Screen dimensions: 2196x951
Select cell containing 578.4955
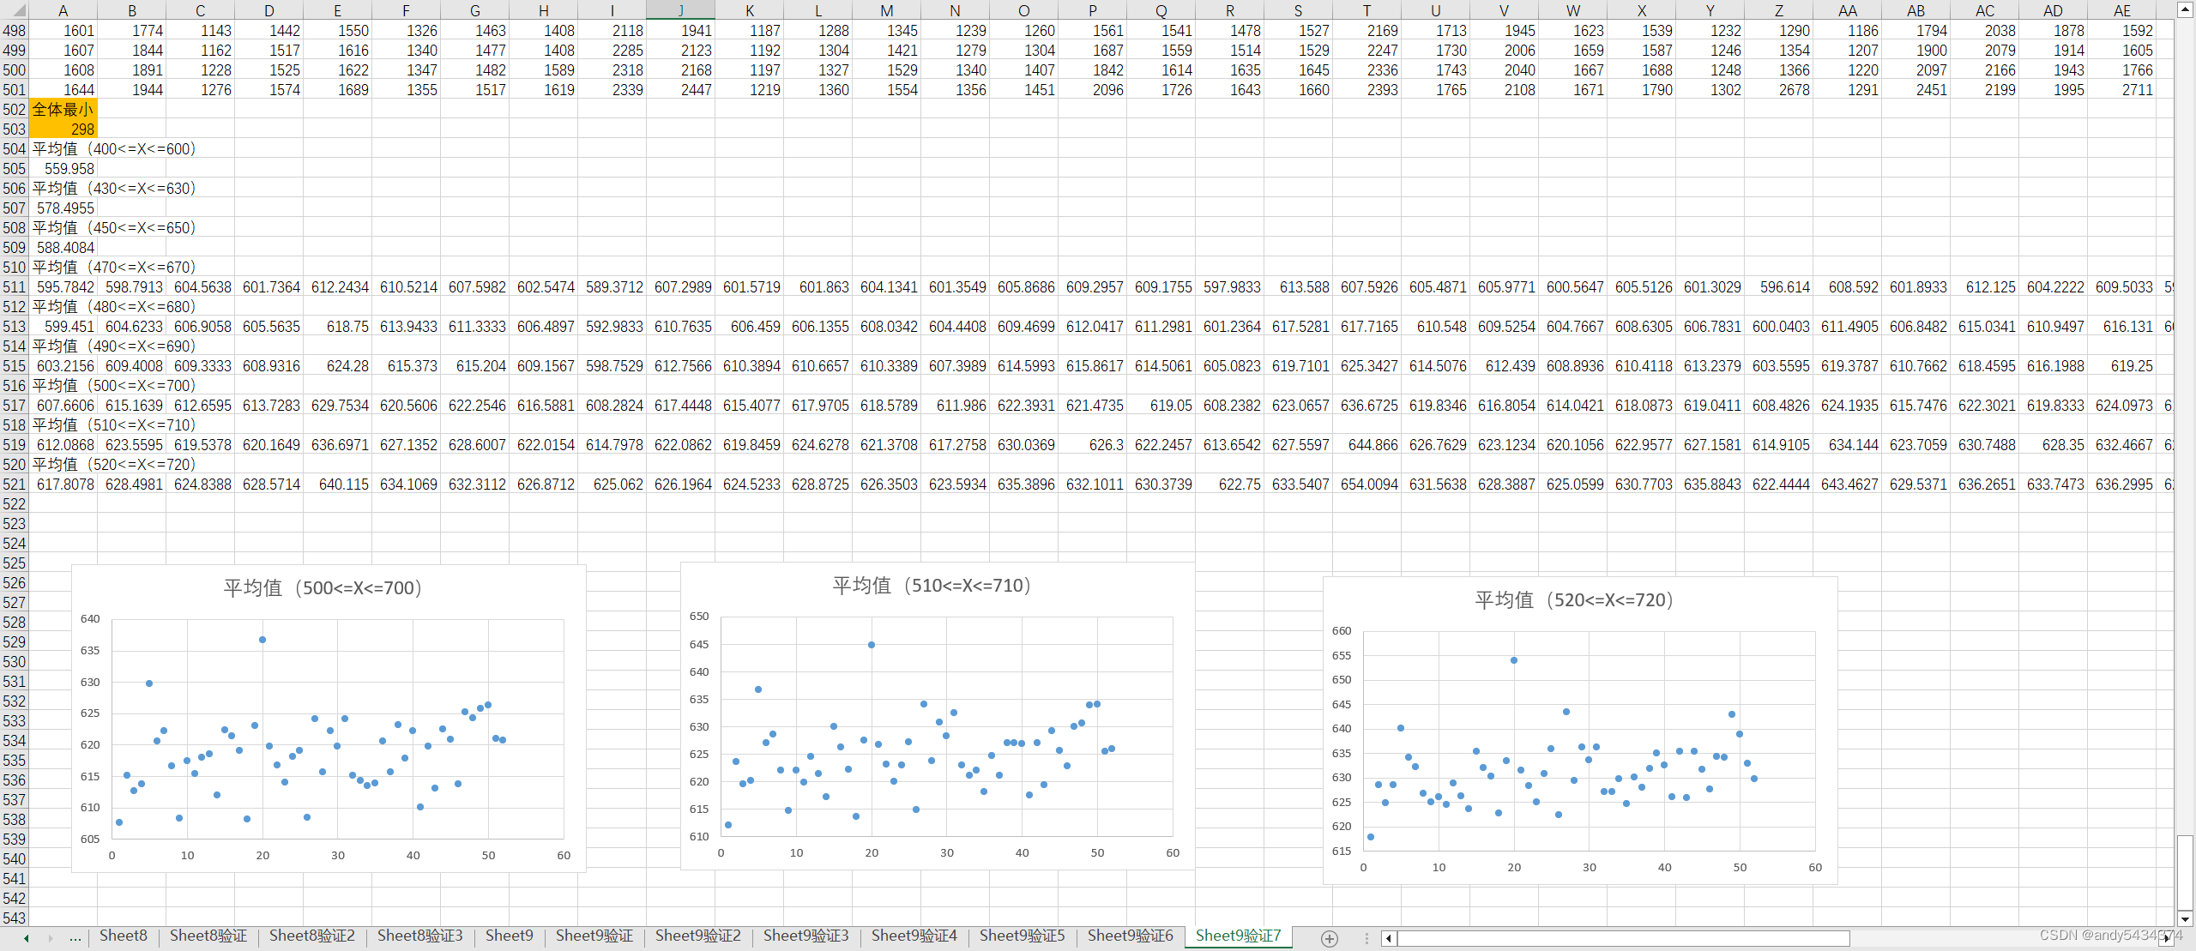63,208
